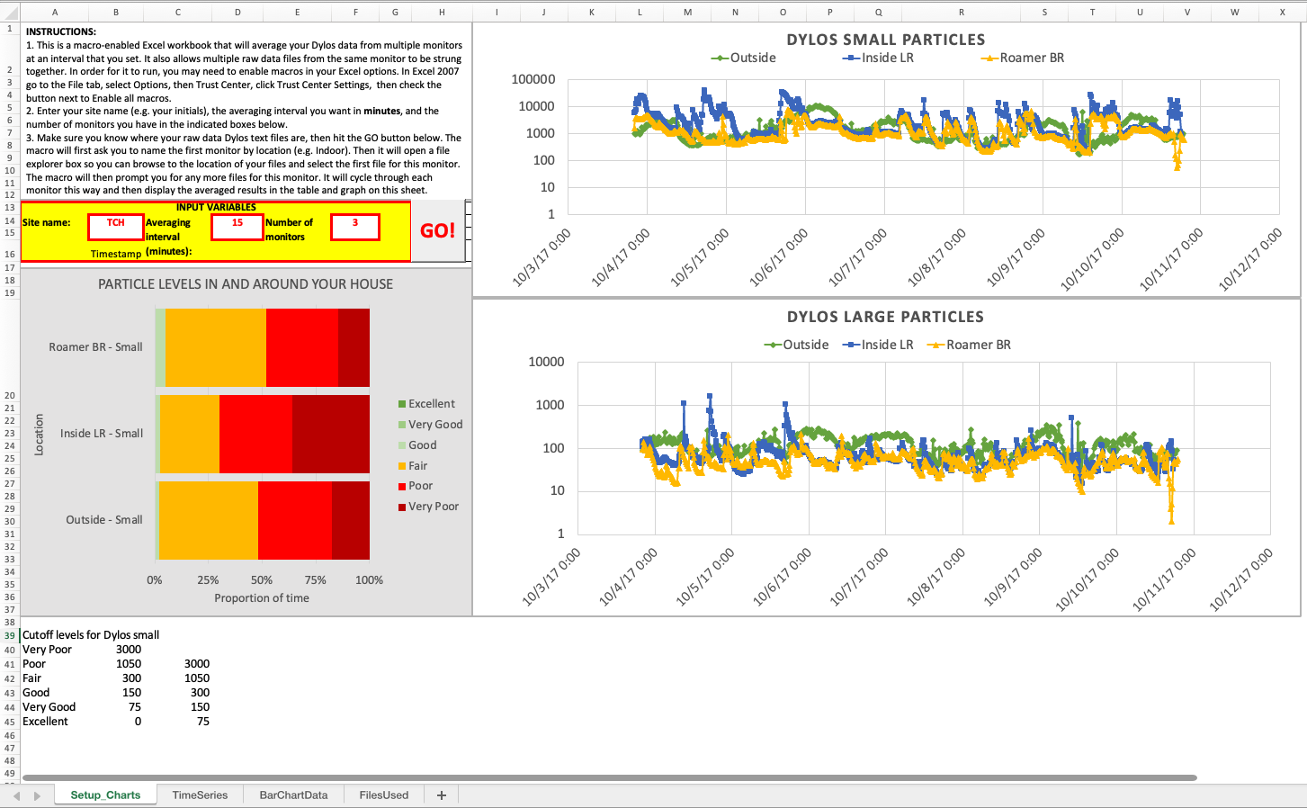
Task: Switch to the FilesUsed sheet tab
Action: point(384,795)
